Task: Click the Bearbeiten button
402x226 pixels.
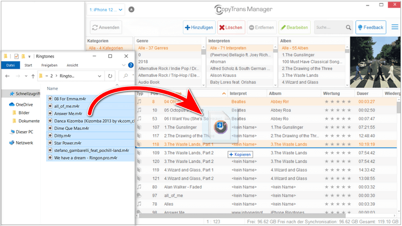Action: 295,27
